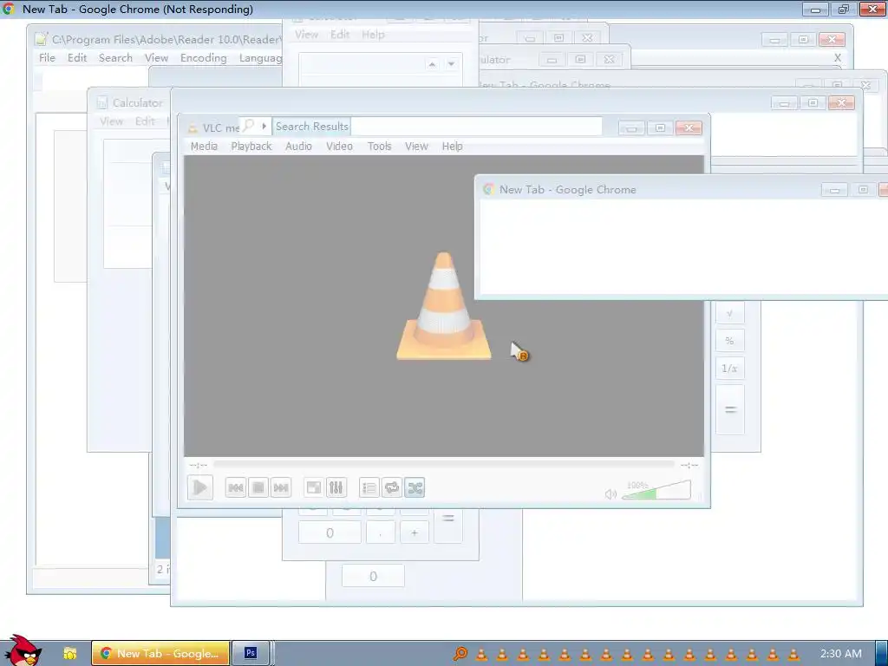
Task: Adjust the VLC volume slider
Action: [656, 491]
